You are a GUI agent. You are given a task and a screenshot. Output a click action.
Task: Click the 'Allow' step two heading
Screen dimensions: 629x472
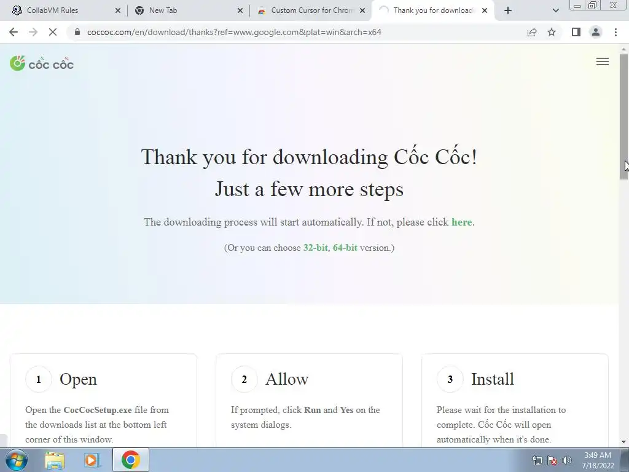287,379
